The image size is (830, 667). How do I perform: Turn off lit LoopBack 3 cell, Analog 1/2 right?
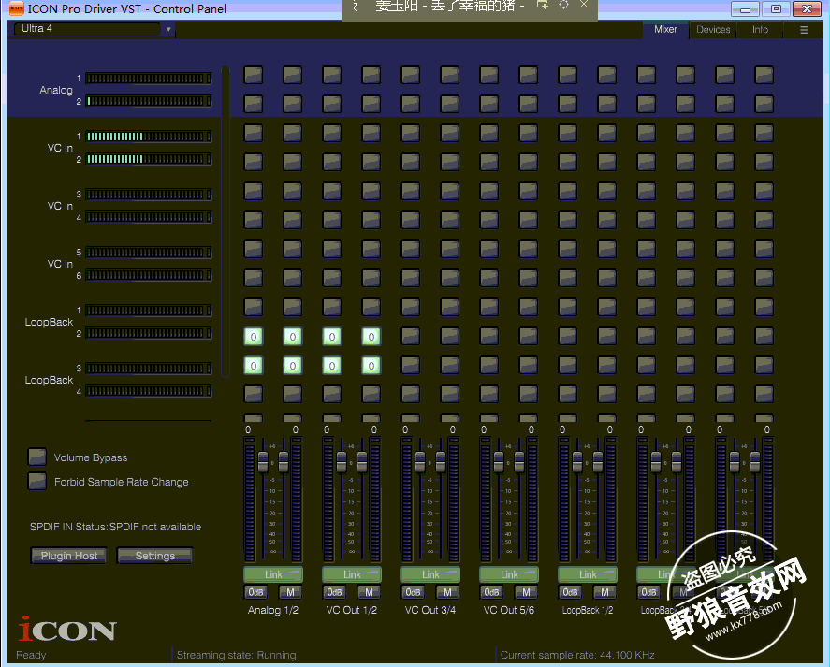(x=293, y=365)
